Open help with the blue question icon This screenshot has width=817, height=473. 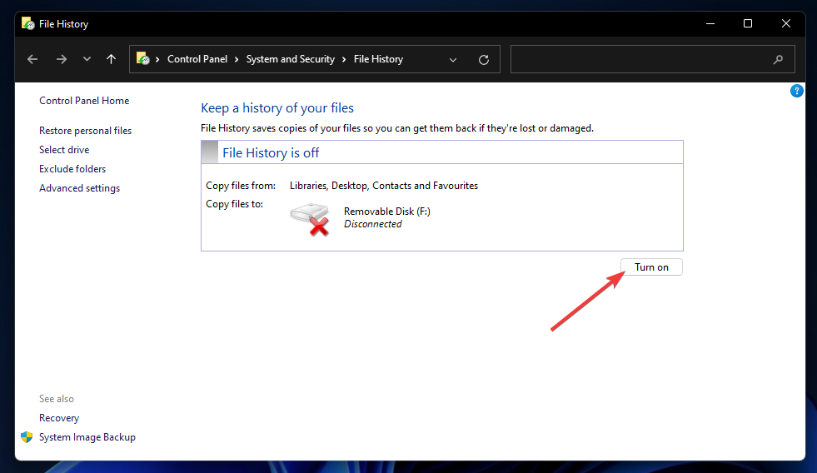pyautogui.click(x=797, y=91)
